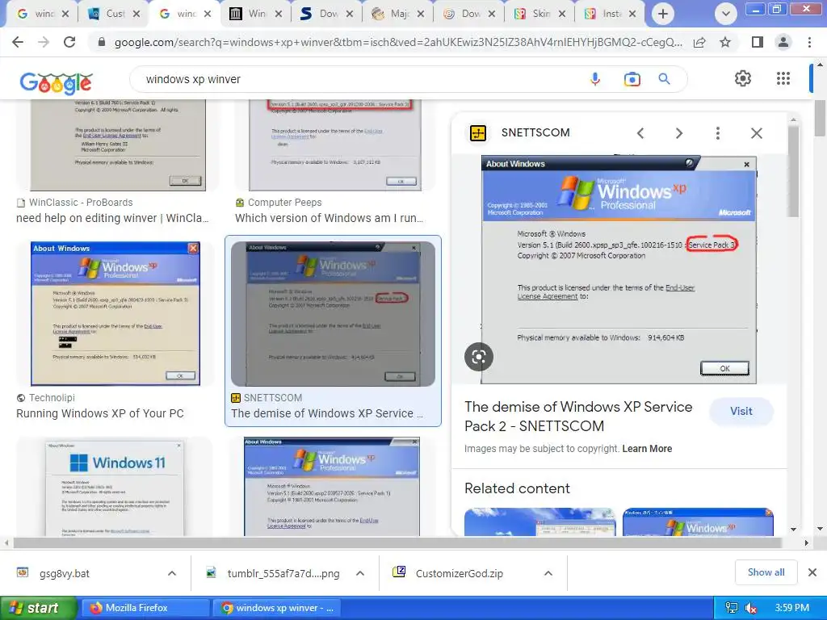Close the downloads bar
The image size is (827, 620).
(x=812, y=572)
